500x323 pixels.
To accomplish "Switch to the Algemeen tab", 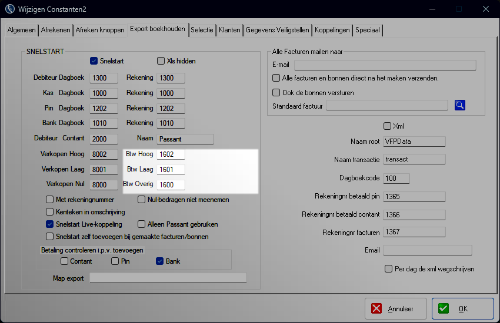I will [x=22, y=30].
